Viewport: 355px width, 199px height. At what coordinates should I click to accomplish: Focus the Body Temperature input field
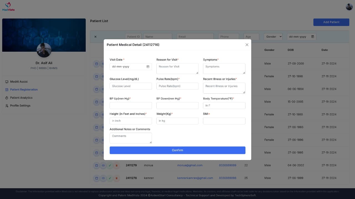[x=224, y=105]
